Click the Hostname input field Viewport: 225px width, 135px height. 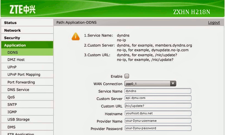158,113
